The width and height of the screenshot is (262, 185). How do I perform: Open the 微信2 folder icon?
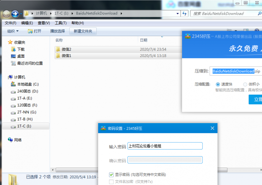pos(58,49)
